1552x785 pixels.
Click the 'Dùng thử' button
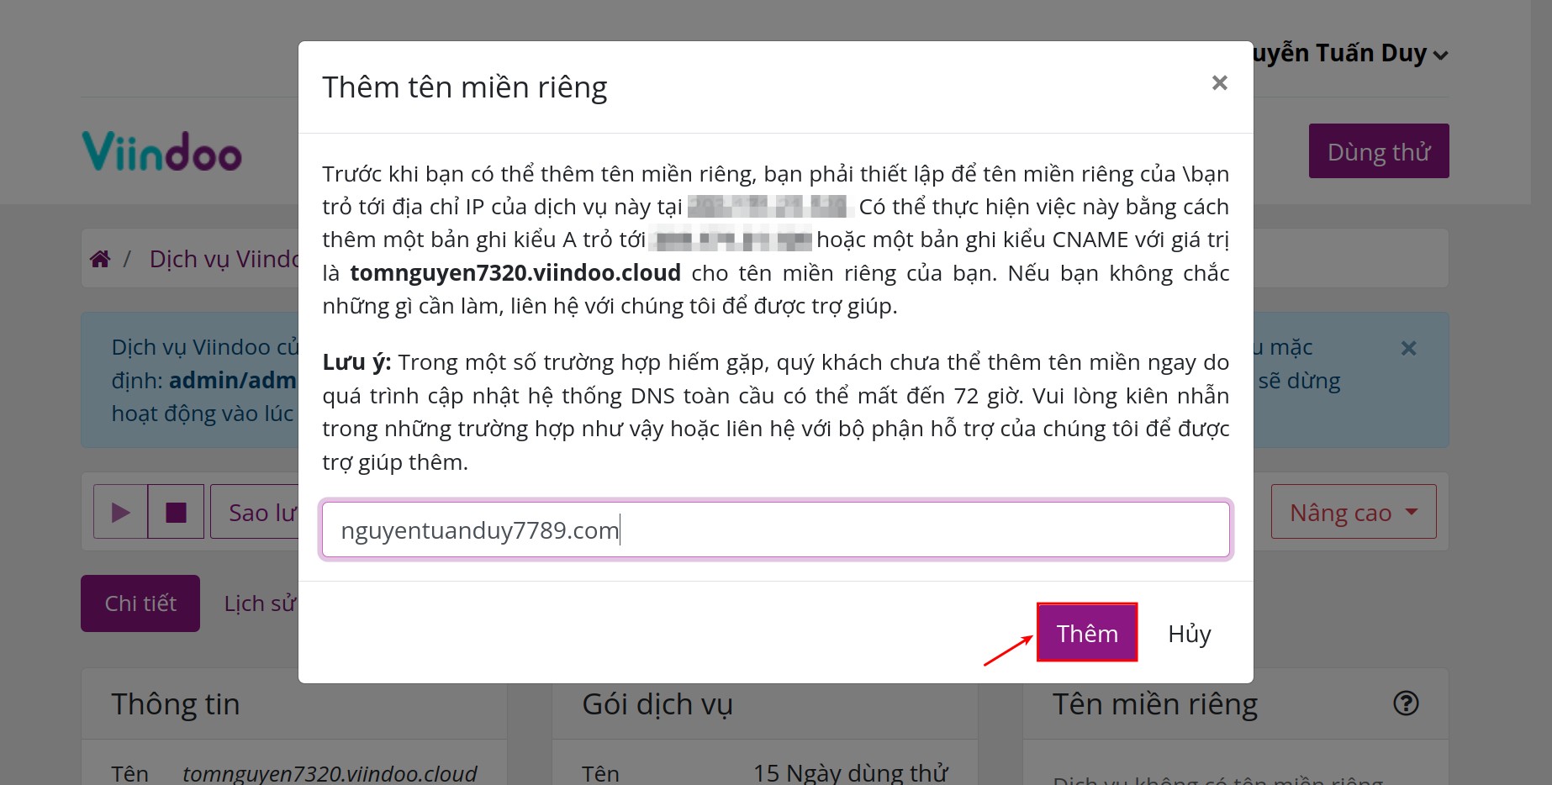(1378, 151)
